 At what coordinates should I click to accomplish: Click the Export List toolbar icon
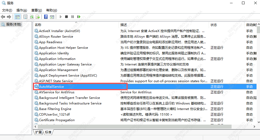point(38,17)
